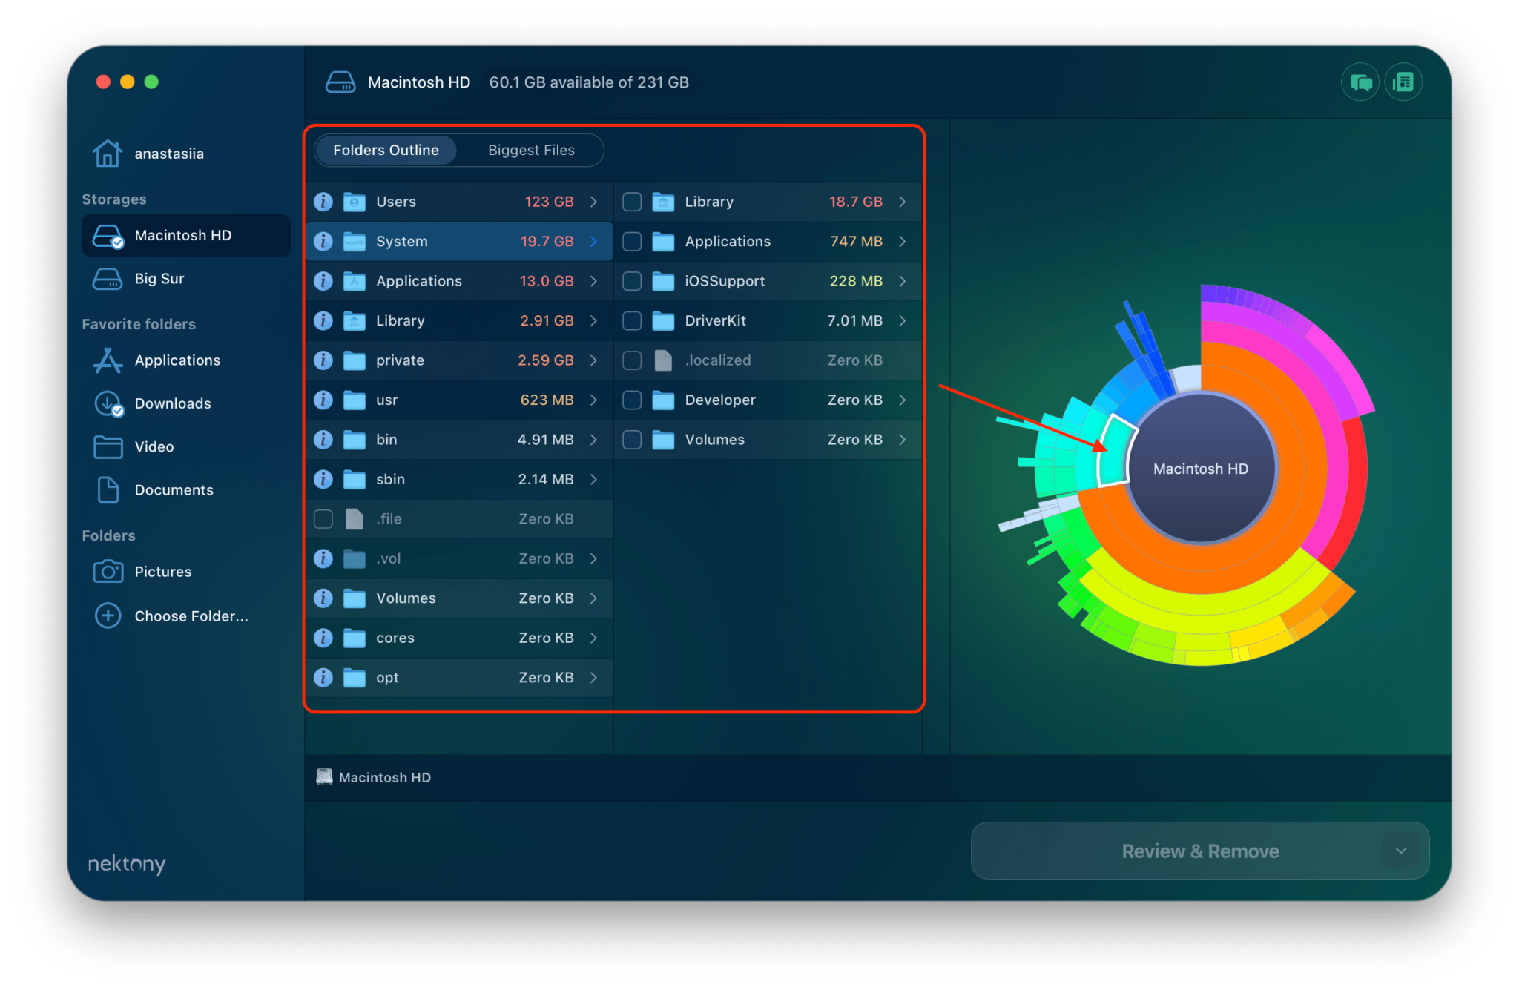Select the Volumes checkbox
Screen dimensions: 1519x990
631,439
